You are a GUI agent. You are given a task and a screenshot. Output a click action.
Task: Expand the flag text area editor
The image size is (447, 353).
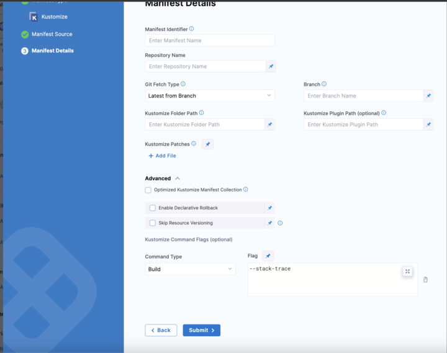click(x=407, y=271)
